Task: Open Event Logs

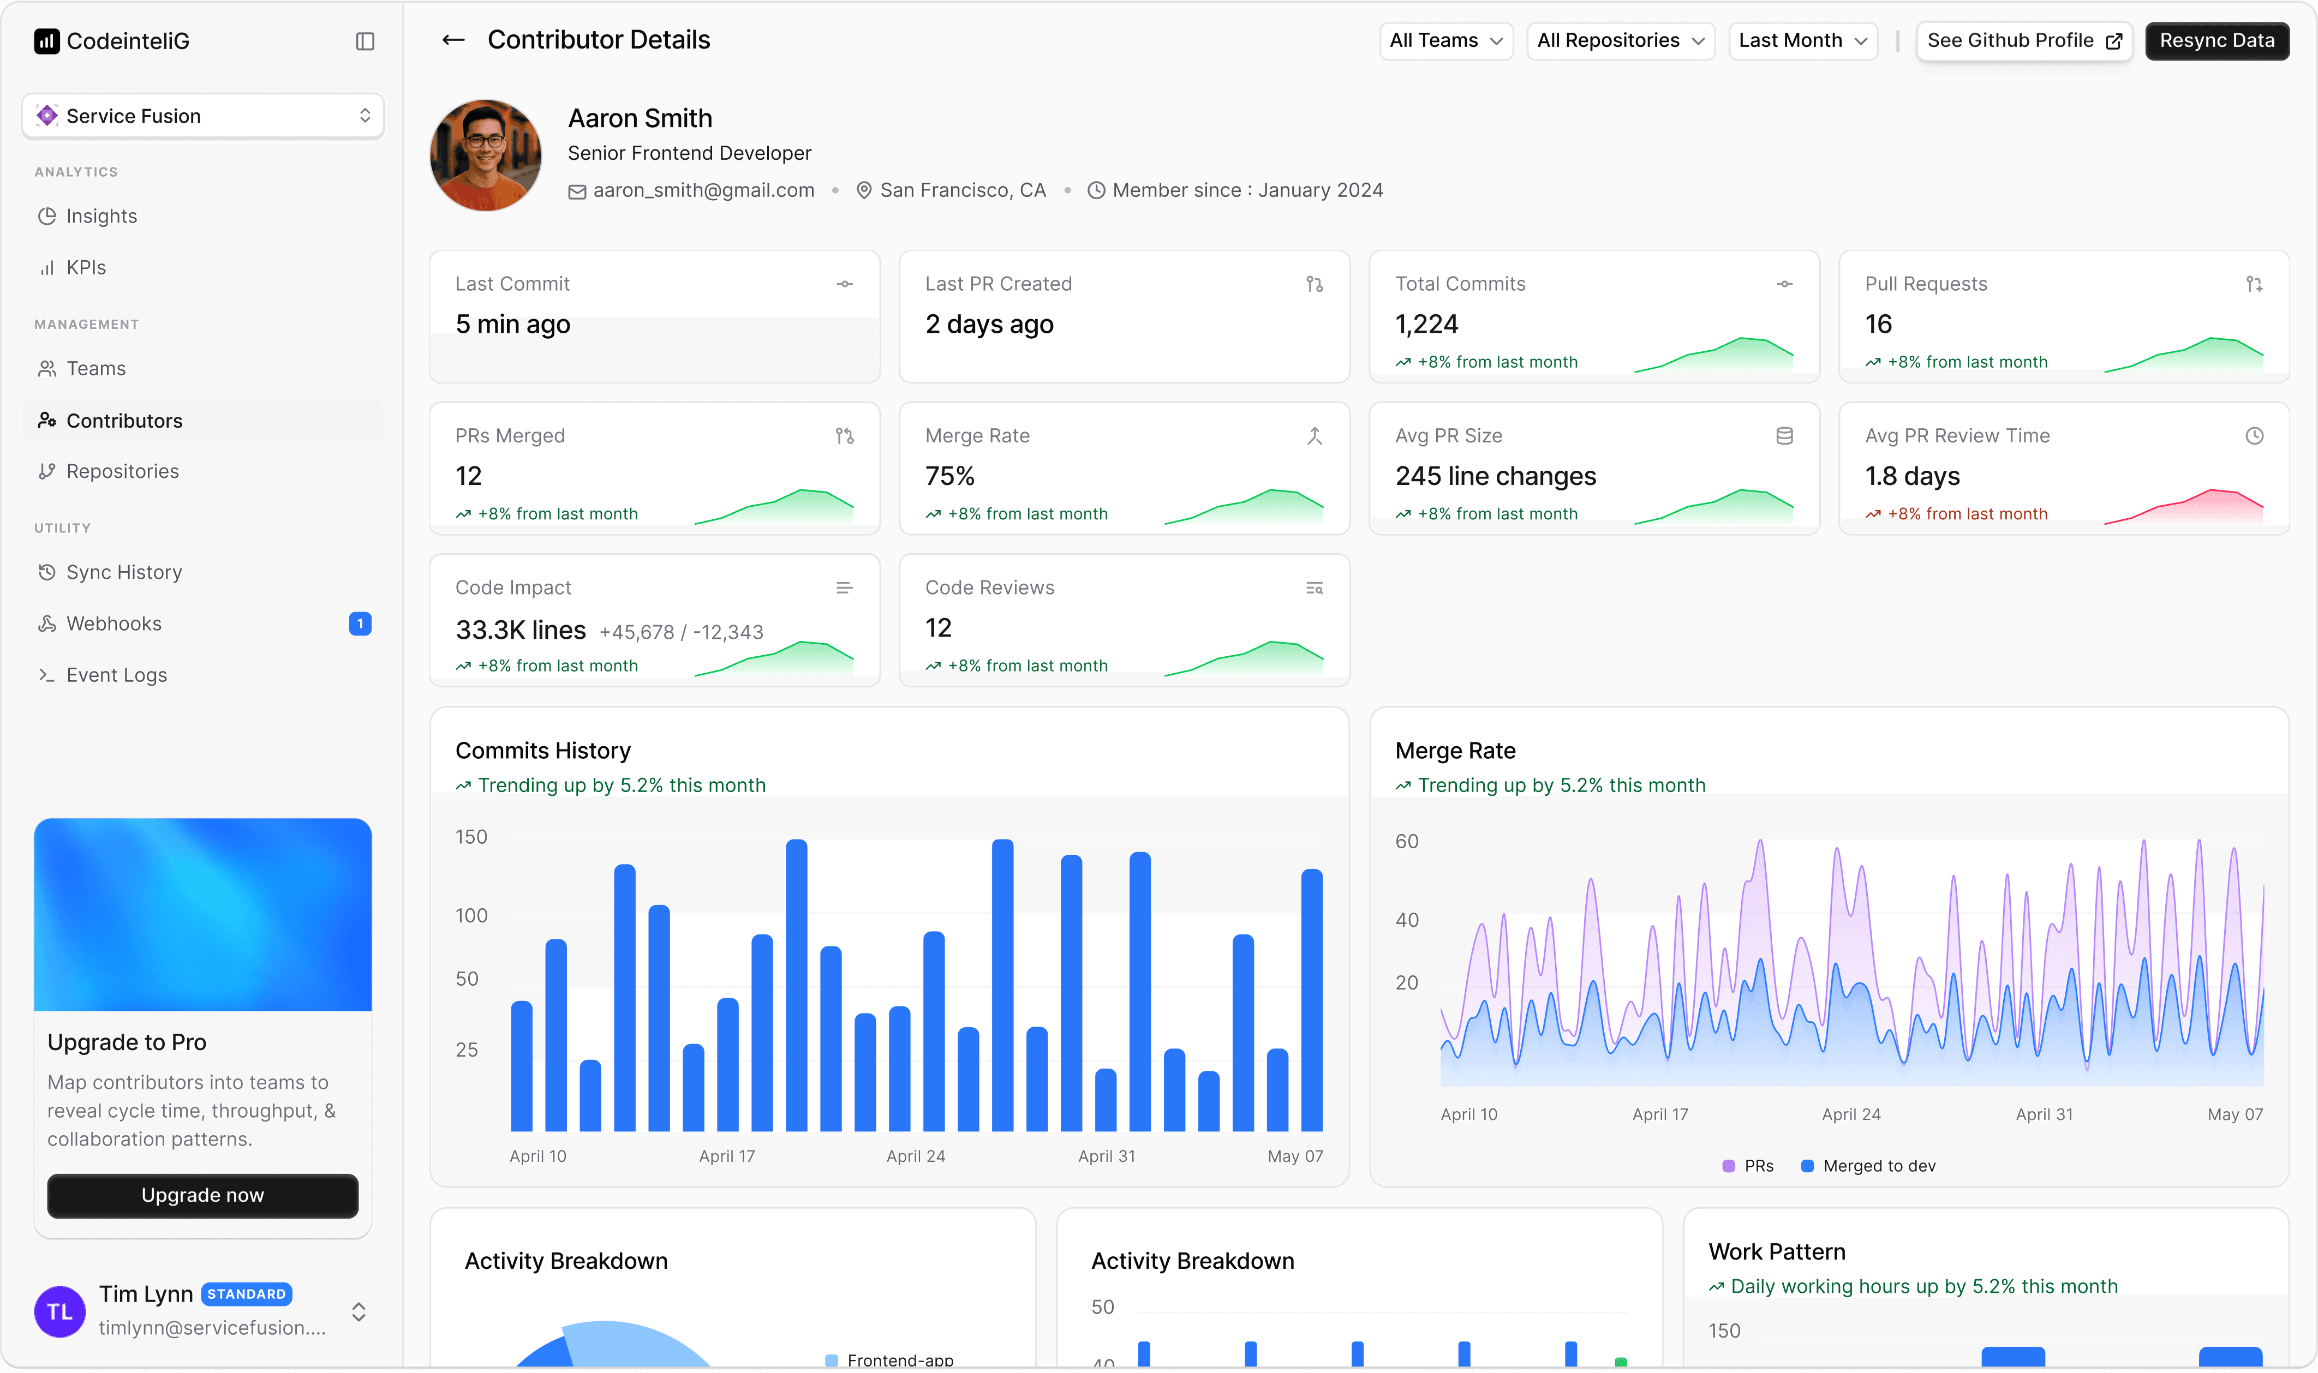Action: coord(202,674)
